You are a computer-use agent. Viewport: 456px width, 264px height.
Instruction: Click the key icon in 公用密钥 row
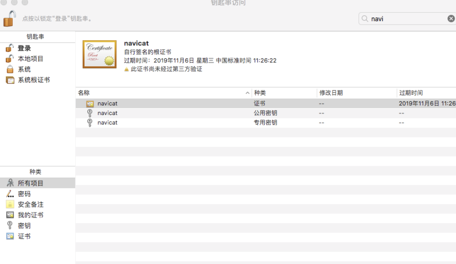pos(90,113)
